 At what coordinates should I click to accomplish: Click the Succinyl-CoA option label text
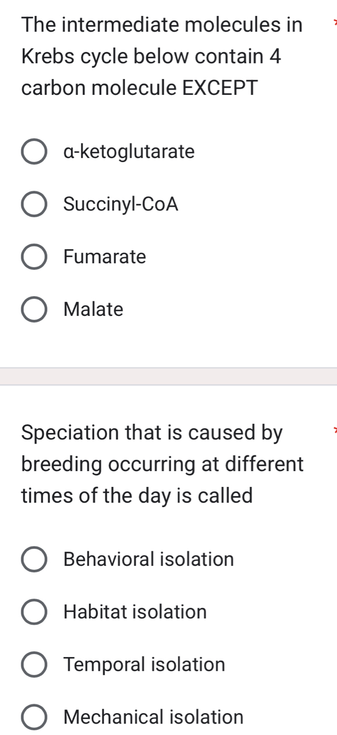(x=120, y=205)
